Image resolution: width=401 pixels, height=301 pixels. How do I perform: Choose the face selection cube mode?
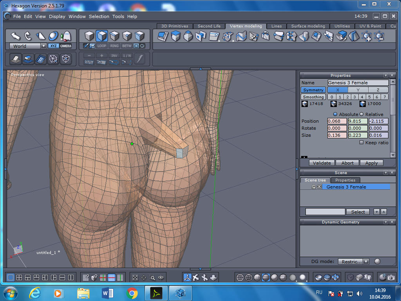point(102,36)
